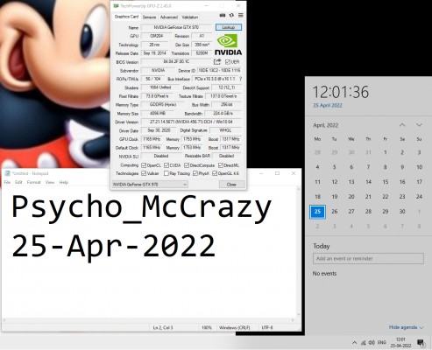Click the Release Date Sep 19, 2014 value
432x350 pixels.
click(x=154, y=53)
